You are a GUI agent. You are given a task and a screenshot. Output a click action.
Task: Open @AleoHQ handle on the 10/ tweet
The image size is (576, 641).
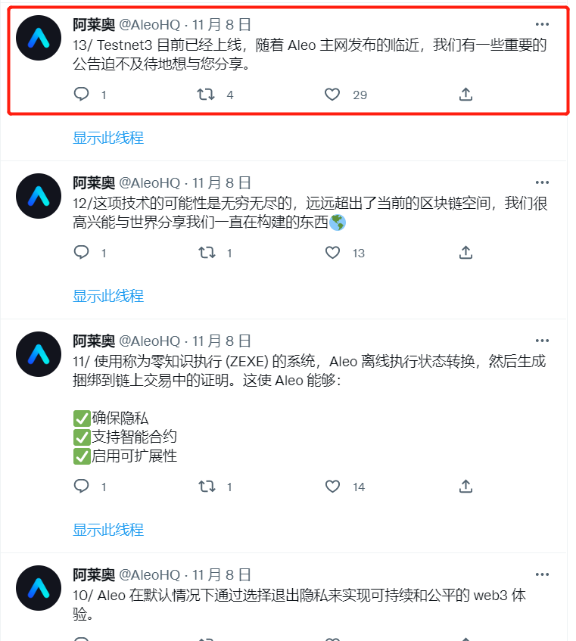(150, 574)
